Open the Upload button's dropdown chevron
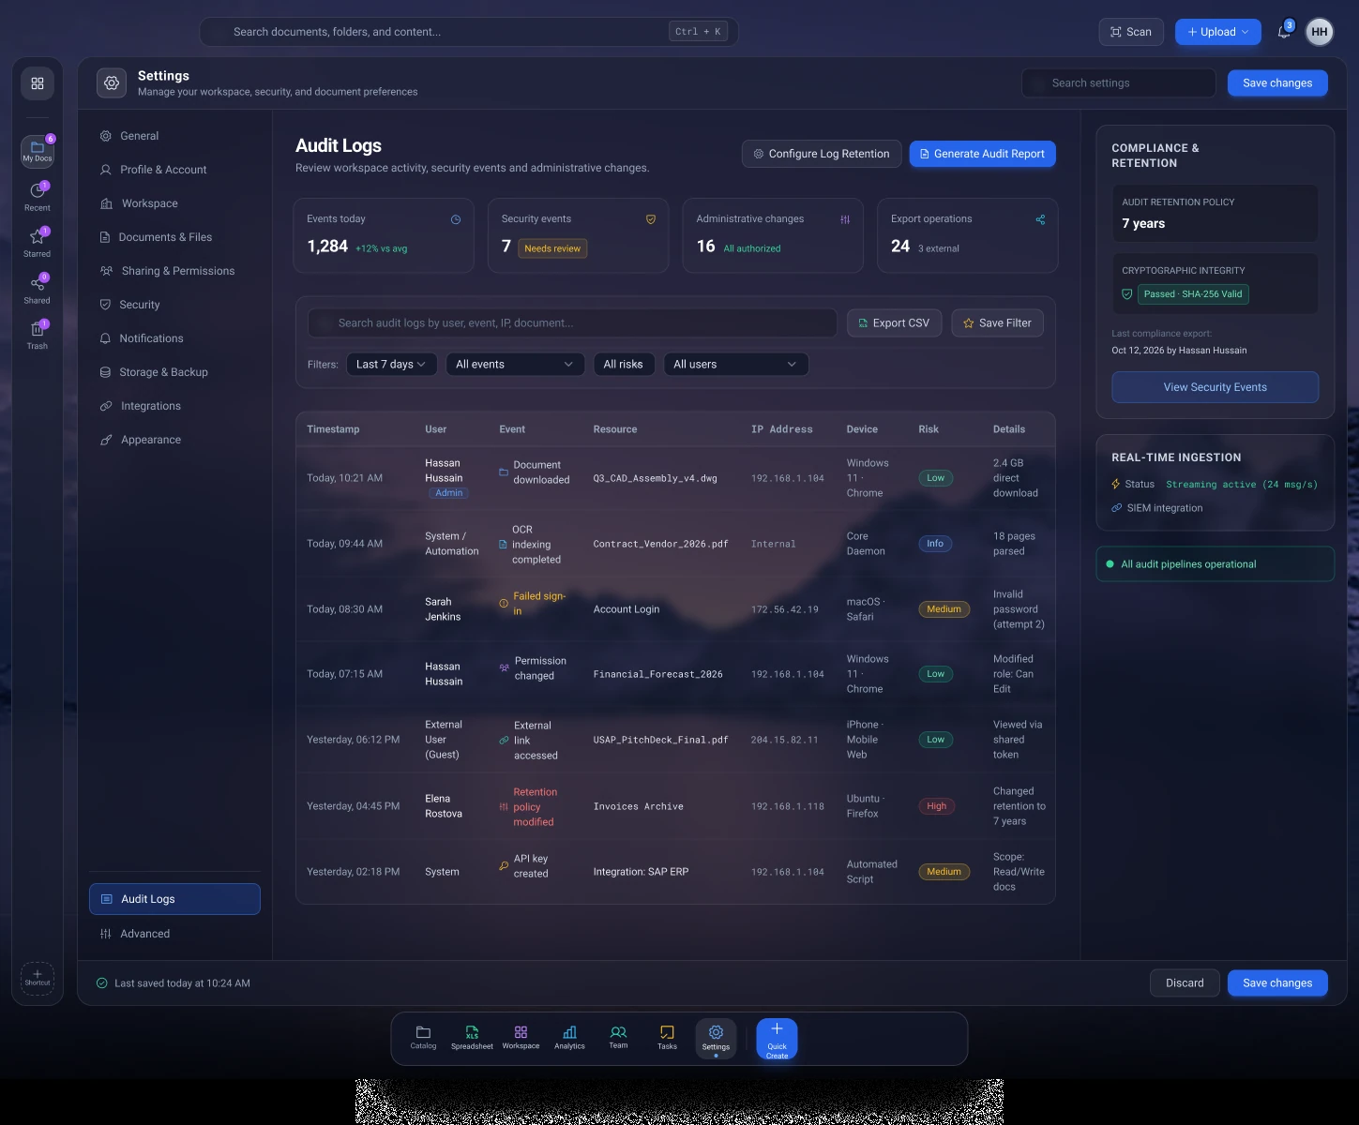The image size is (1359, 1125). [1246, 32]
